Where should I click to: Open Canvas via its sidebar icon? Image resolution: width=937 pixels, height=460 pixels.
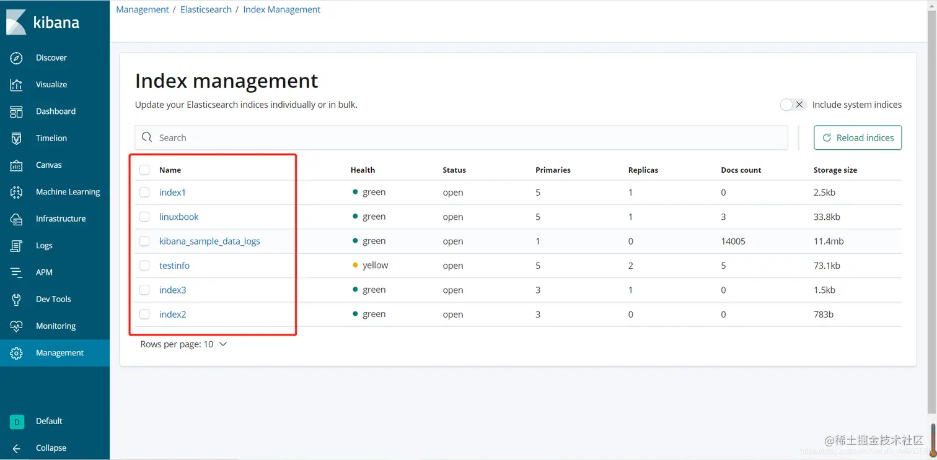coord(17,165)
